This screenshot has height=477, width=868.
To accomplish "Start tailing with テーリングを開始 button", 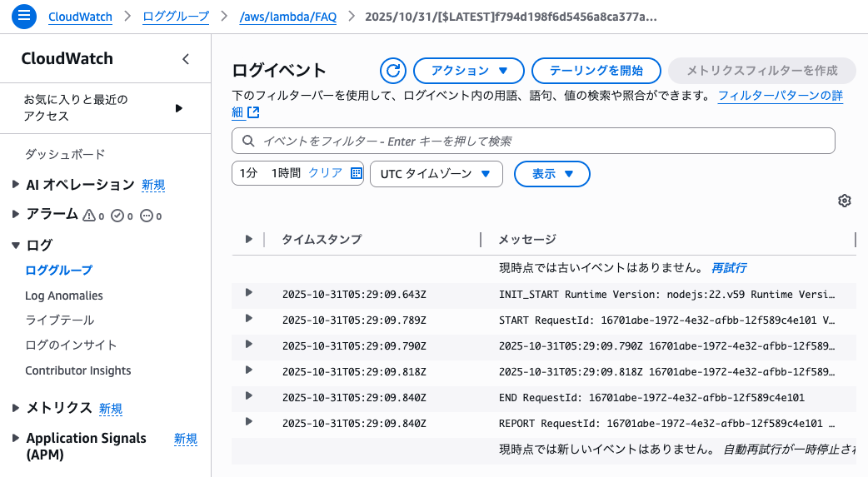I will 596,71.
